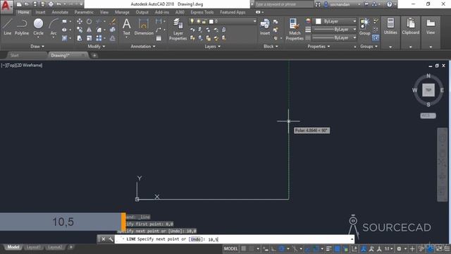The image size is (451, 254).
Task: Expand the Draw panel
Action: (x=37, y=47)
